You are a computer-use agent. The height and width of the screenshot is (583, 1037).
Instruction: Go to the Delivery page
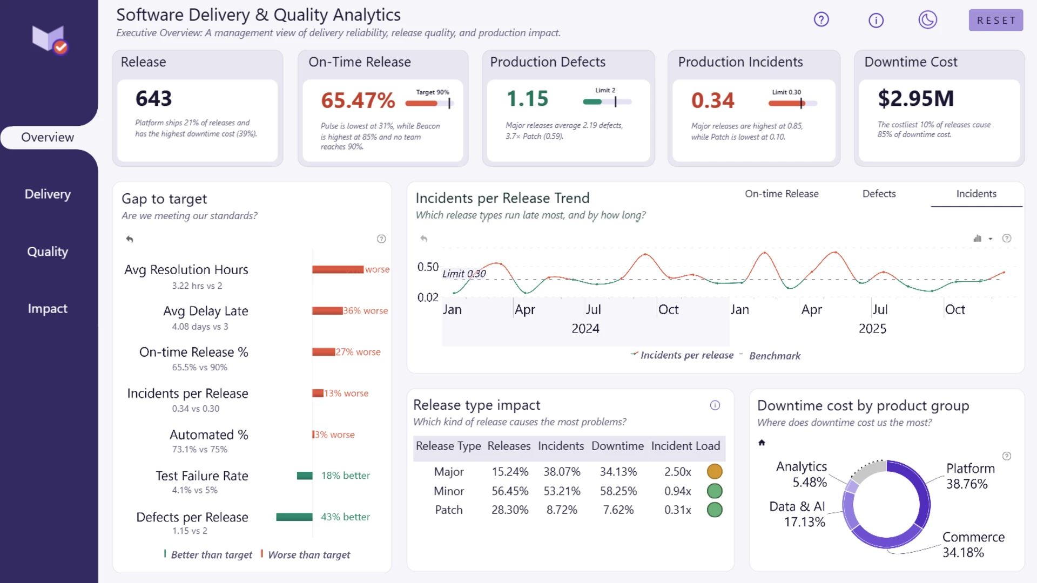click(x=48, y=194)
